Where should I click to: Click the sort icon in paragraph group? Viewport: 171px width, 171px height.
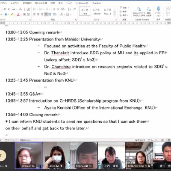click(69, 9)
